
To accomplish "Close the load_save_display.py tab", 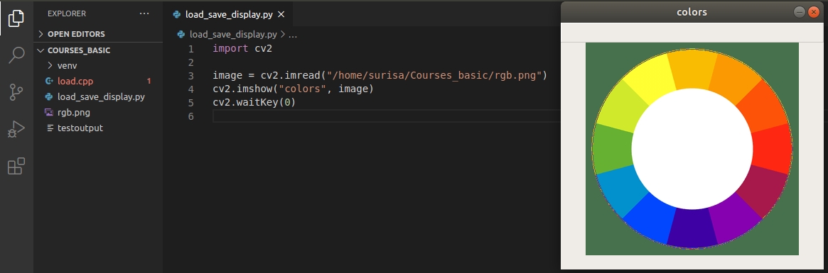I will pos(281,15).
